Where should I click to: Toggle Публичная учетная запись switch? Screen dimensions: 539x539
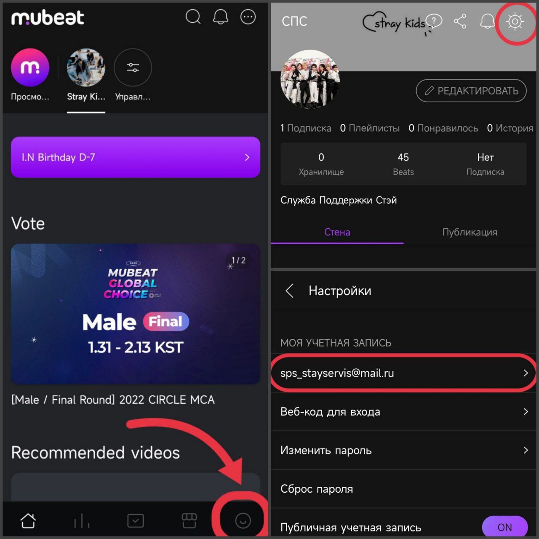(x=504, y=527)
